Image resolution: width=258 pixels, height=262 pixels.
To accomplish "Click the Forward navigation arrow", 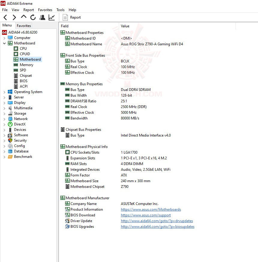I will (x=14, y=17).
